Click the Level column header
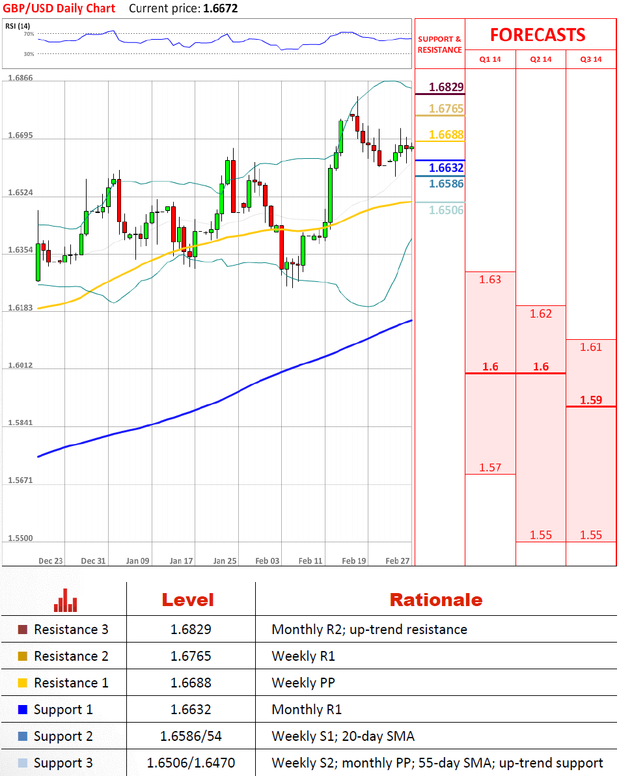 [188, 600]
